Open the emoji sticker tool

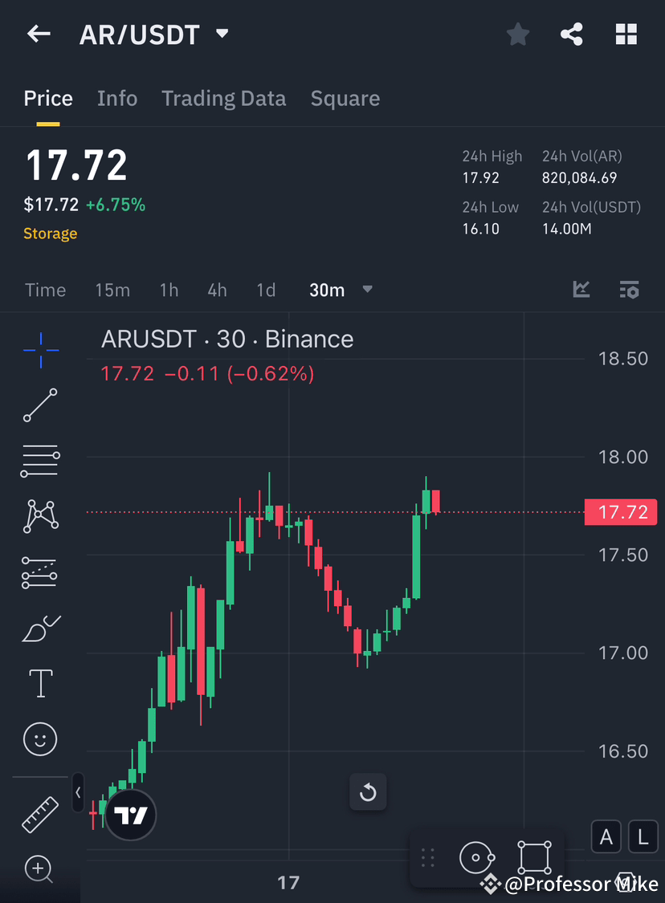tap(40, 739)
